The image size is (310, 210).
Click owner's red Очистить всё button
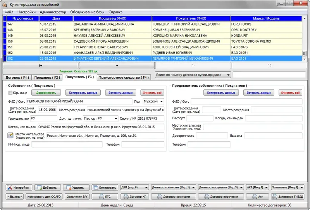coord(152,93)
